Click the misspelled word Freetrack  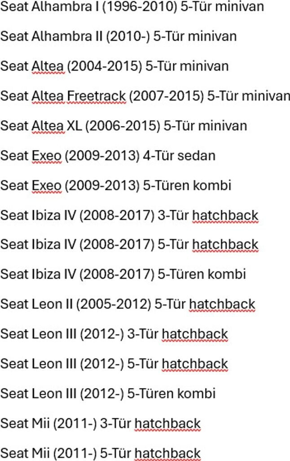tap(96, 96)
